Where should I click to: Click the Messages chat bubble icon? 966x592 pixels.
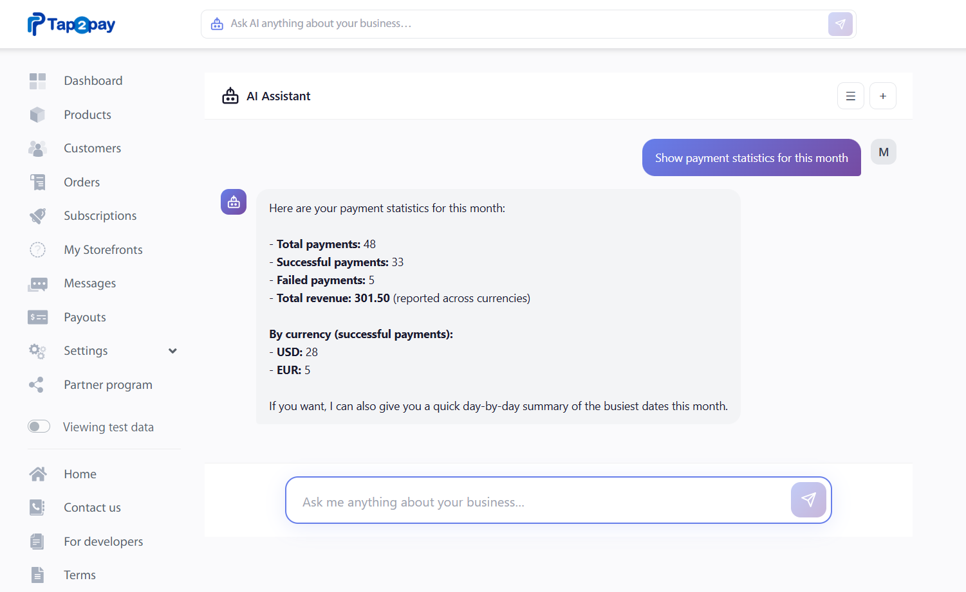[37, 283]
